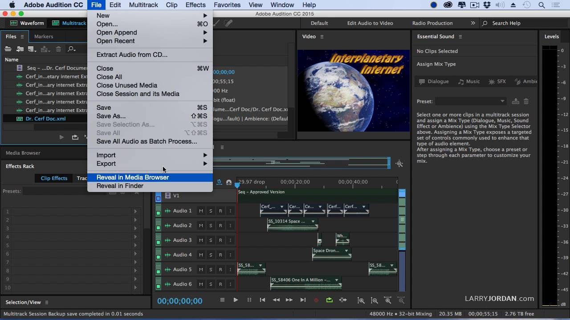Click the save preset icon in Essential Sound
This screenshot has height=320, width=570.
click(516, 101)
